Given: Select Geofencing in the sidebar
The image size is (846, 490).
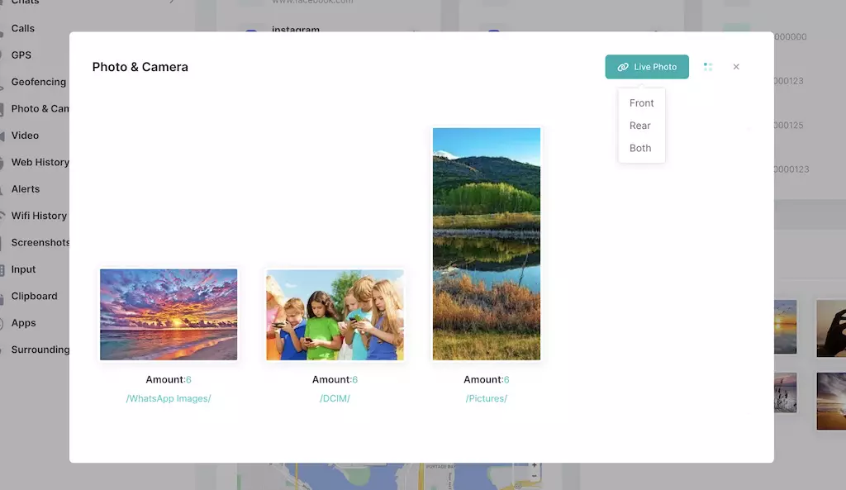Looking at the screenshot, I should (x=38, y=82).
